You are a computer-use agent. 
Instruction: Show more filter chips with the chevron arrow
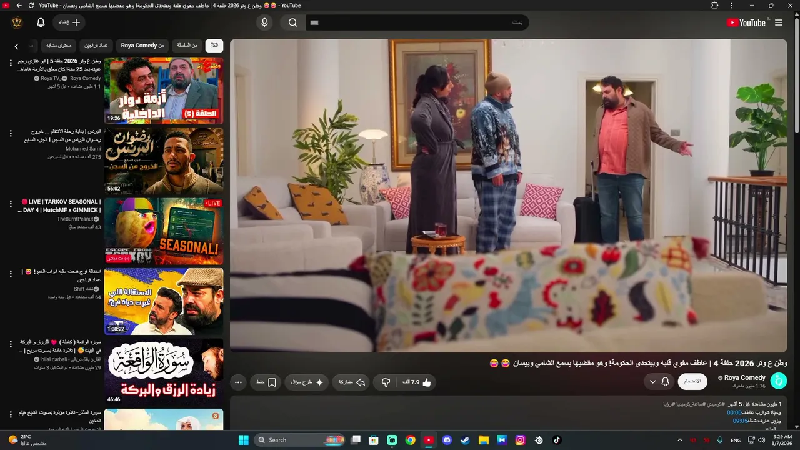point(16,46)
